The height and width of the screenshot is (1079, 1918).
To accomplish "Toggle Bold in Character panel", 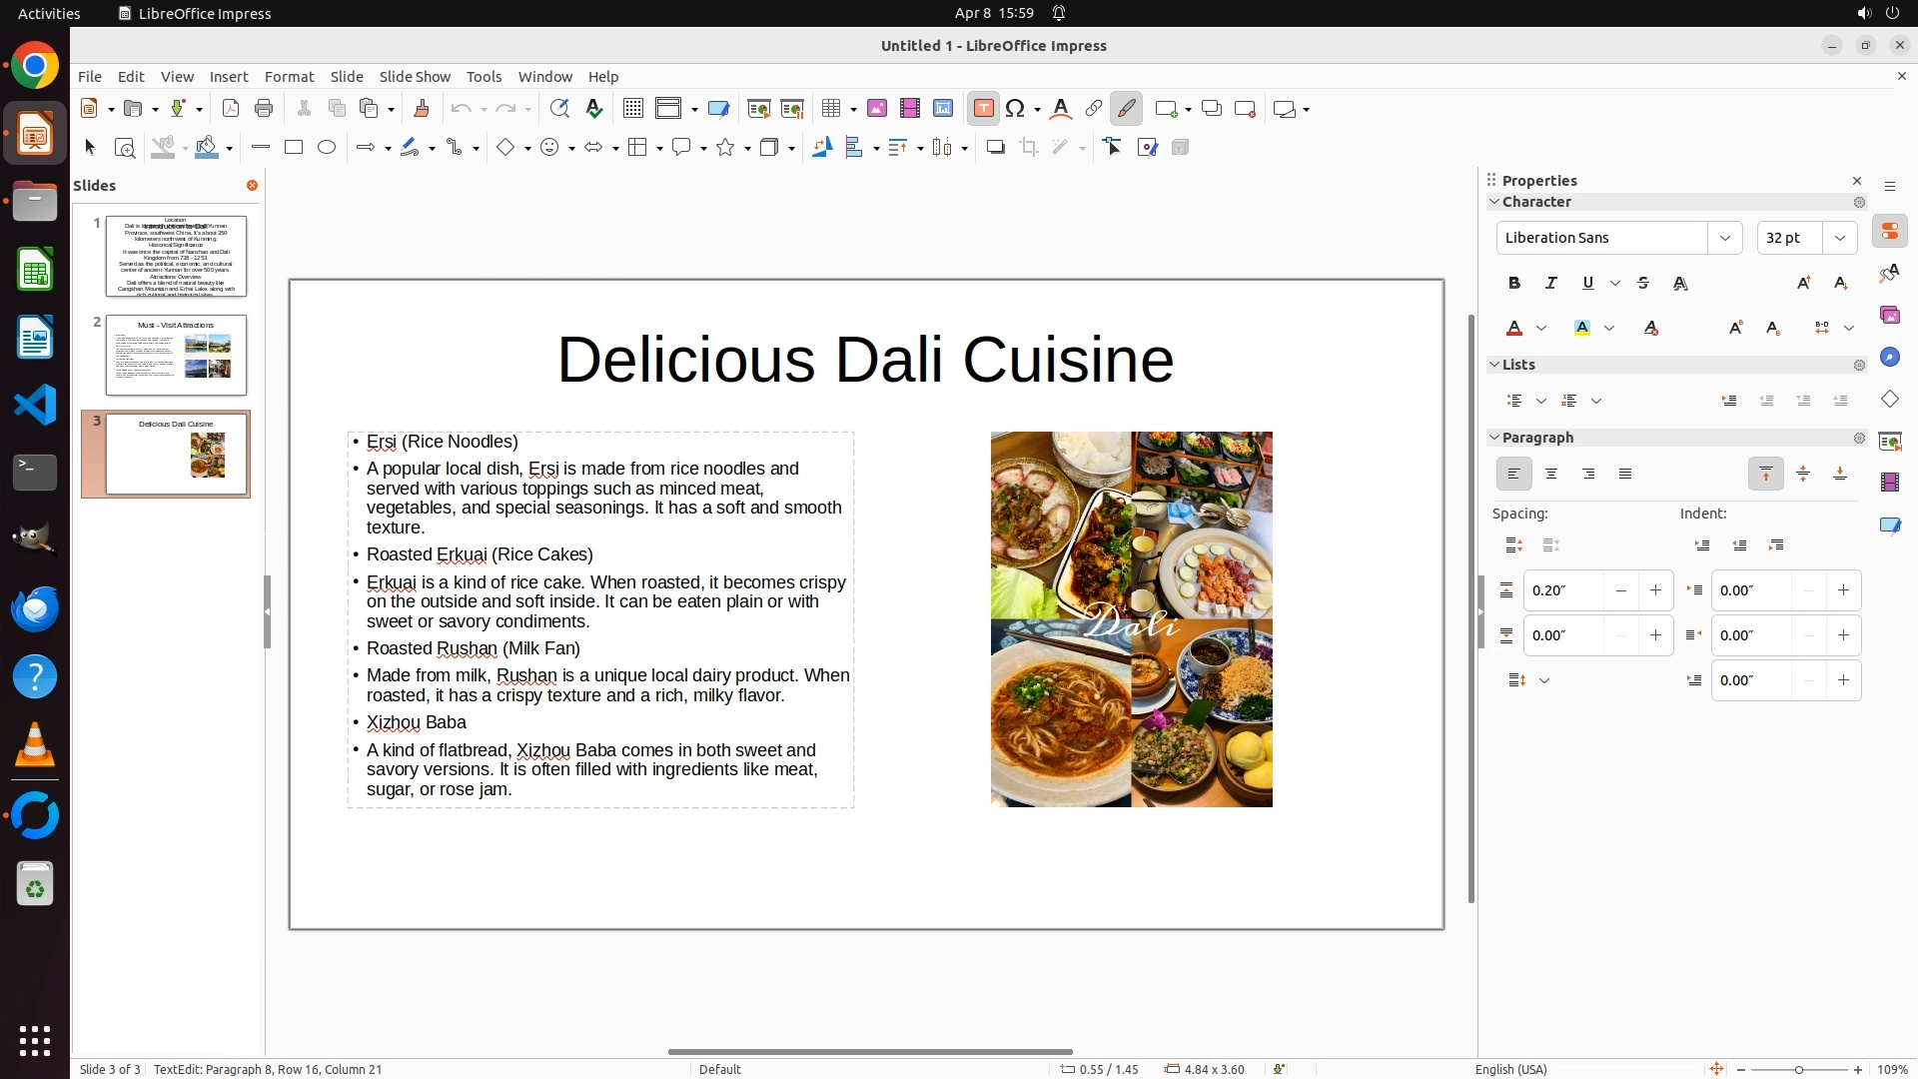I will pyautogui.click(x=1514, y=284).
